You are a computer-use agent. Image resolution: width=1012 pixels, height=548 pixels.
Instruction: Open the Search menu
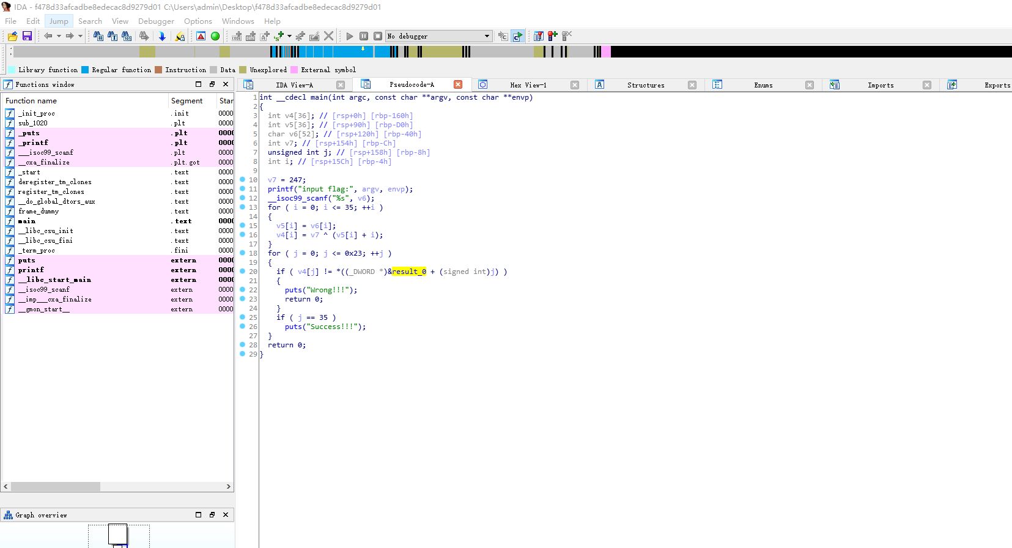pyautogui.click(x=90, y=21)
